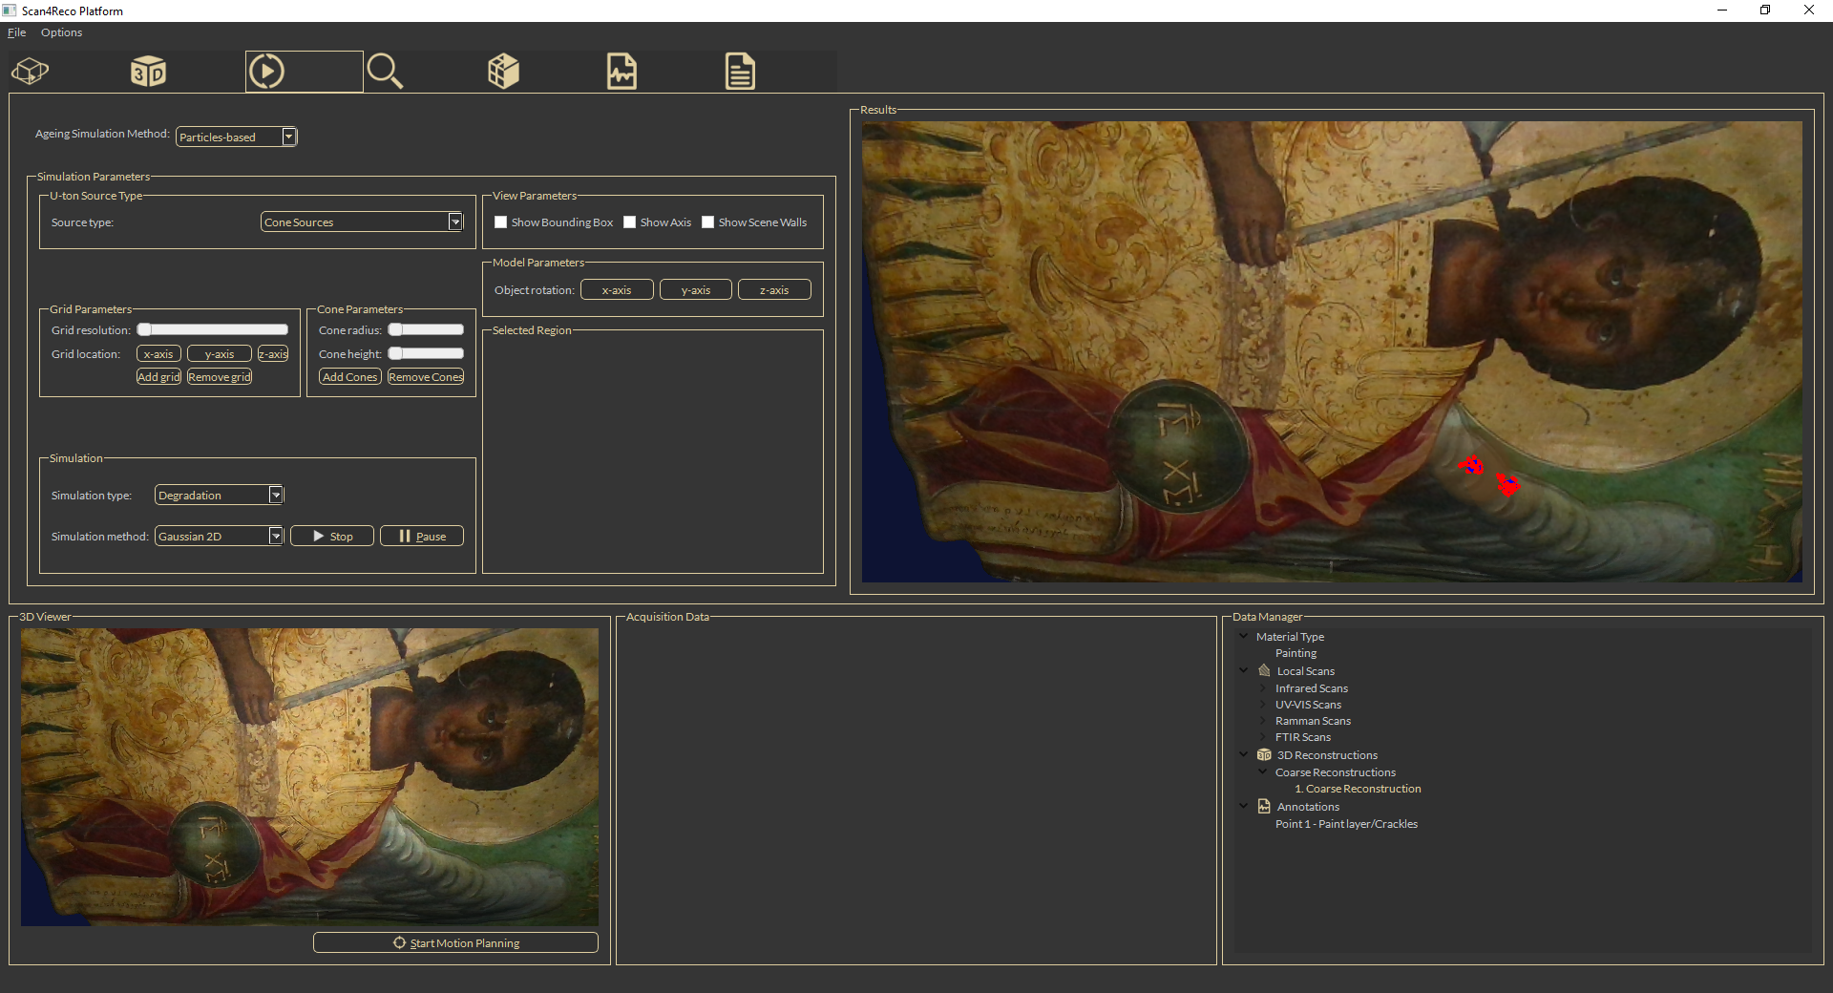
Task: Click the Scan4Reco window title icon
Action: [10, 11]
